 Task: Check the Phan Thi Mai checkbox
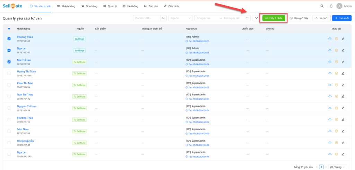(x=9, y=85)
